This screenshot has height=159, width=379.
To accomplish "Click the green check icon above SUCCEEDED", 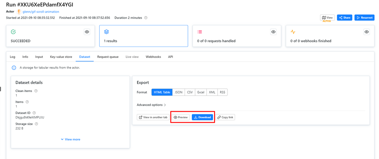I will (x=13, y=32).
